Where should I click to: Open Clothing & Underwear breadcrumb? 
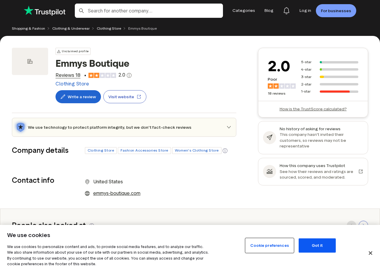click(x=71, y=28)
